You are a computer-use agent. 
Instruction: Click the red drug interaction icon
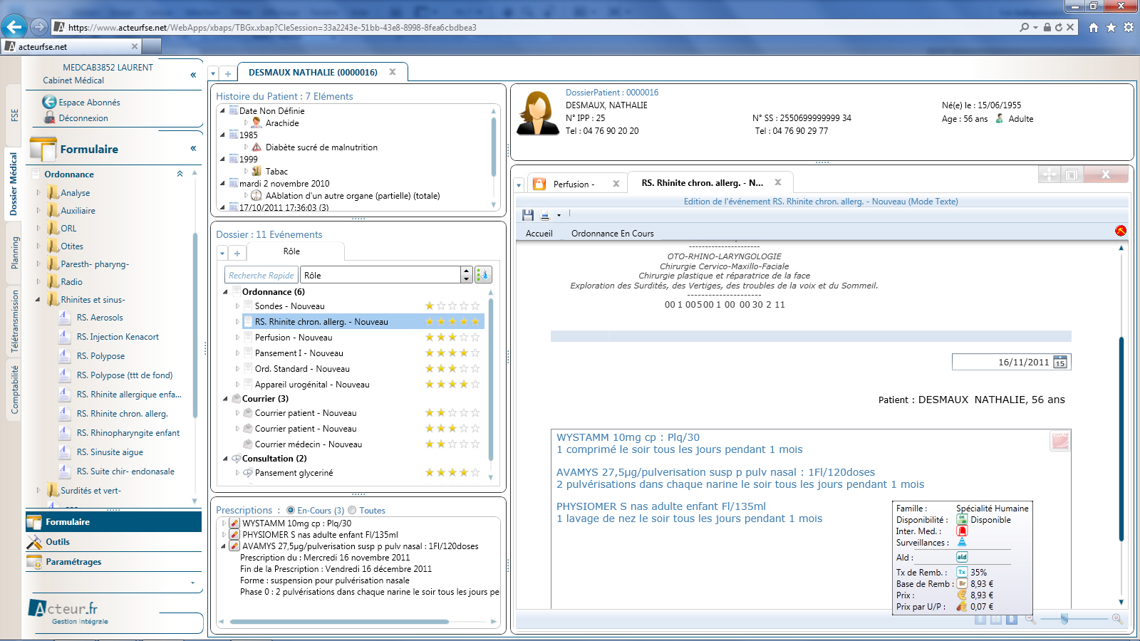962,531
